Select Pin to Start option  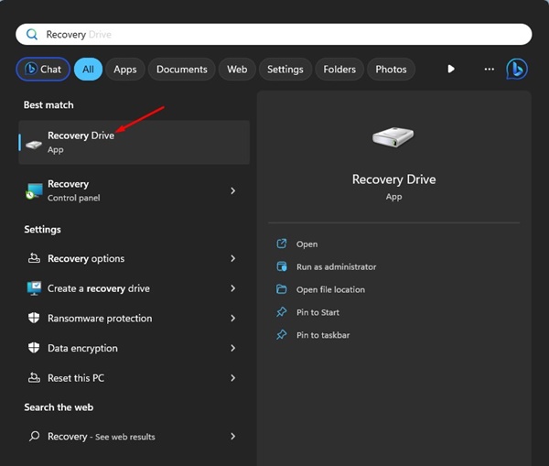pyautogui.click(x=318, y=312)
